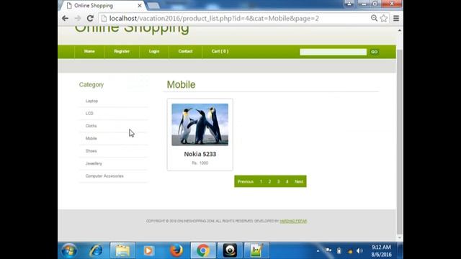
Task: Bookmark the page with star icon
Action: [x=384, y=18]
